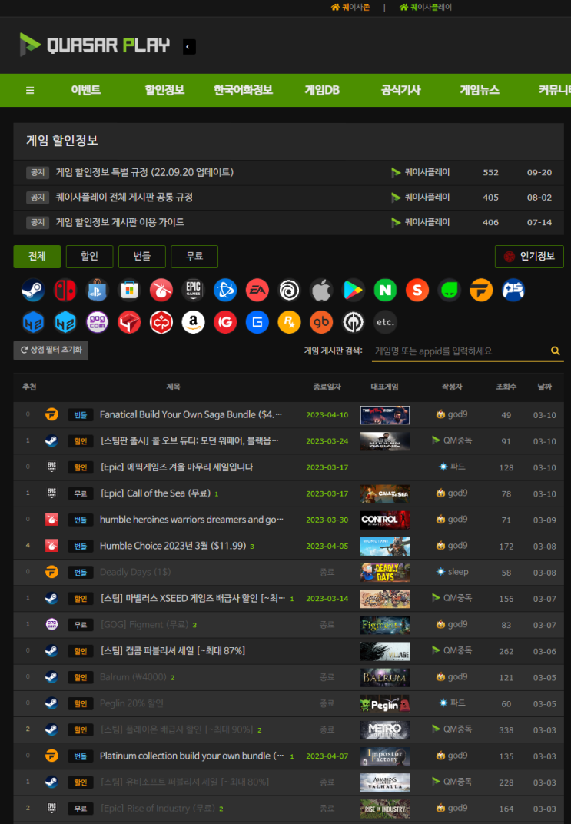Viewport: 571px width, 824px height.
Task: Open the 게임DB menu
Action: 322,91
